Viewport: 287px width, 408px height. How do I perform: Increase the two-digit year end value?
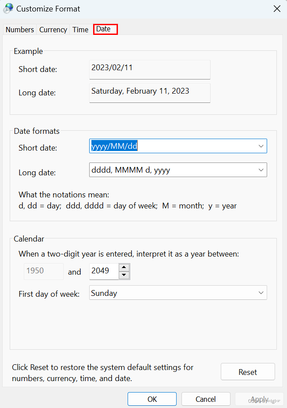[x=124, y=268]
